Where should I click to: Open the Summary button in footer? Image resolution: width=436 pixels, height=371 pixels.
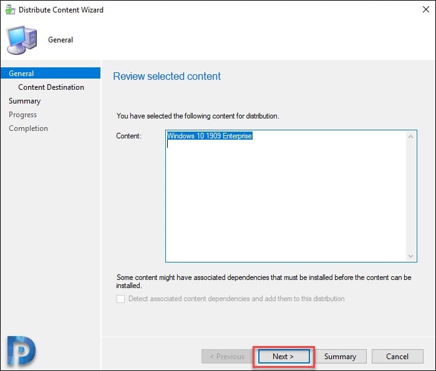click(x=341, y=356)
